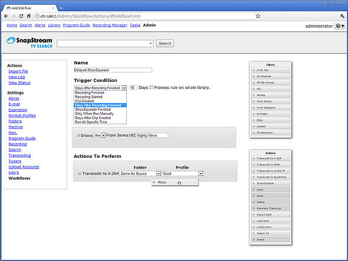
Task: Bookmark page with star icon
Action: 258,16
